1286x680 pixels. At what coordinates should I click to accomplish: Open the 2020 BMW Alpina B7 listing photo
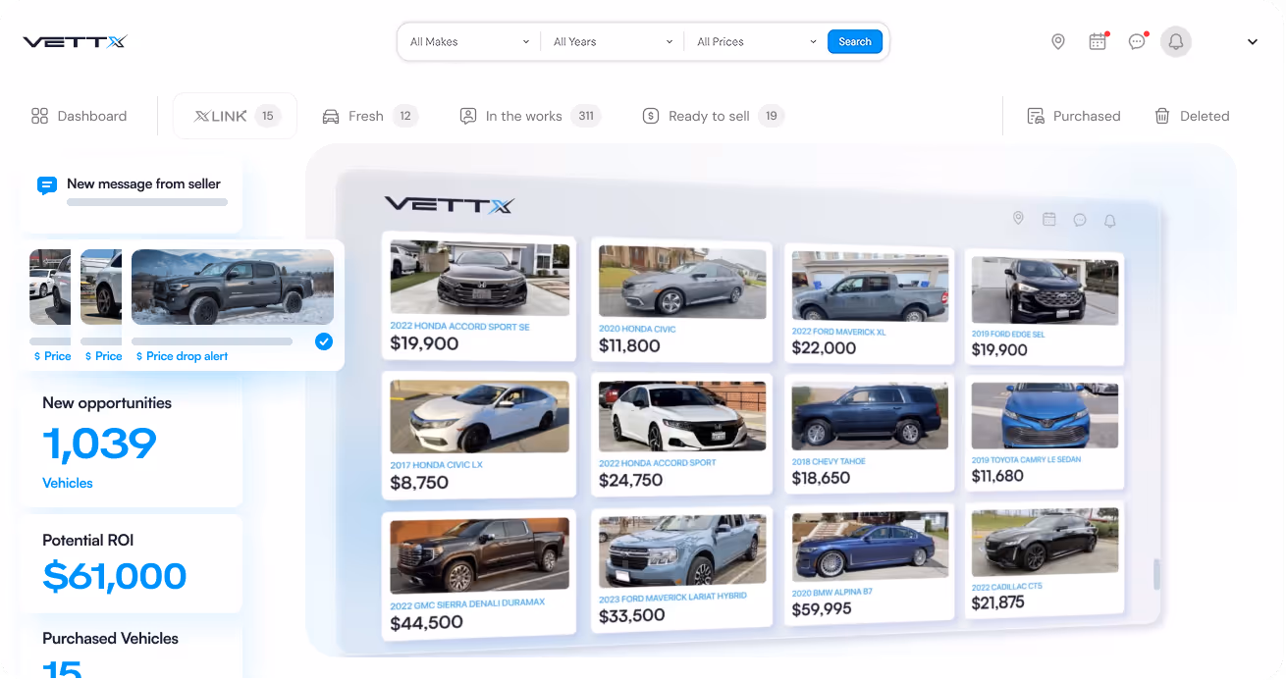(870, 546)
